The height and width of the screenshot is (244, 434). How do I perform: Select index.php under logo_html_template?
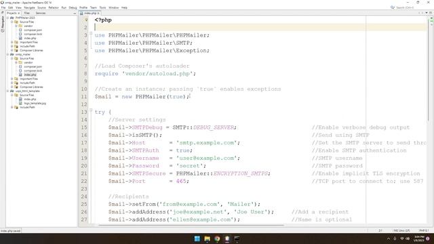pos(30,100)
